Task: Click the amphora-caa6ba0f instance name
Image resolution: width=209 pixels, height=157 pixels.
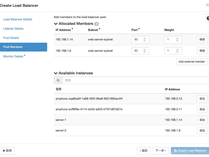Action: tap(89, 99)
